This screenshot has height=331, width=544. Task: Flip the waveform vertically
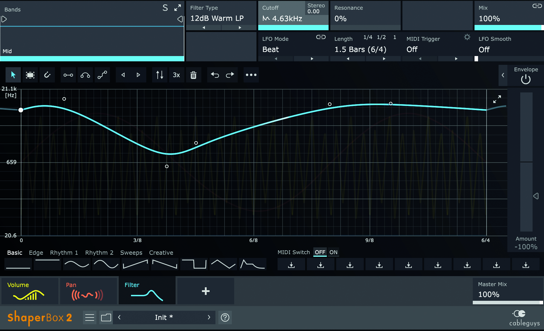coord(160,75)
